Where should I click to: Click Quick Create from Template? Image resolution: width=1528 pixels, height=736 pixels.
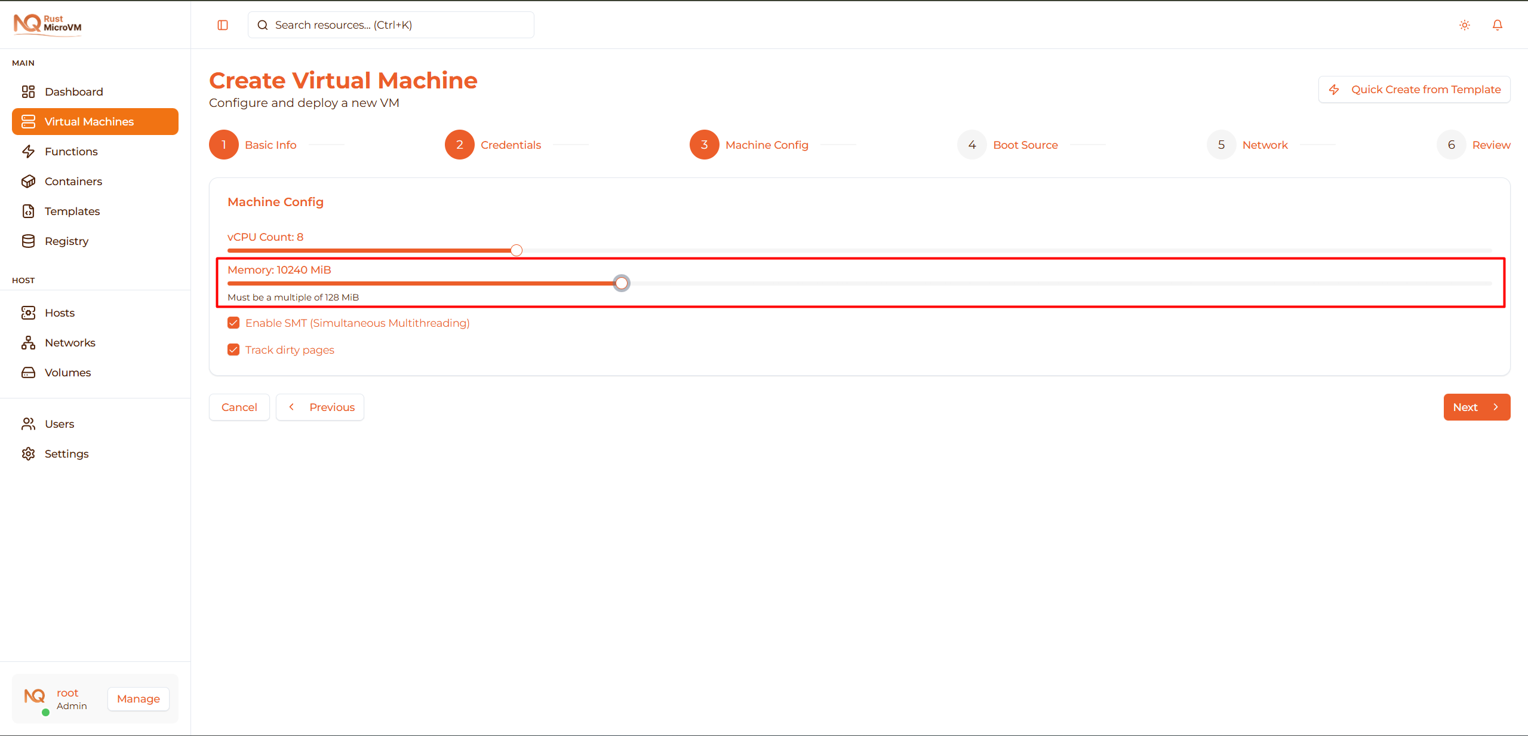(x=1413, y=89)
